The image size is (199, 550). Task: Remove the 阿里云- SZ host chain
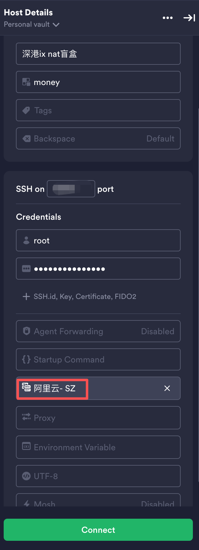coord(167,389)
